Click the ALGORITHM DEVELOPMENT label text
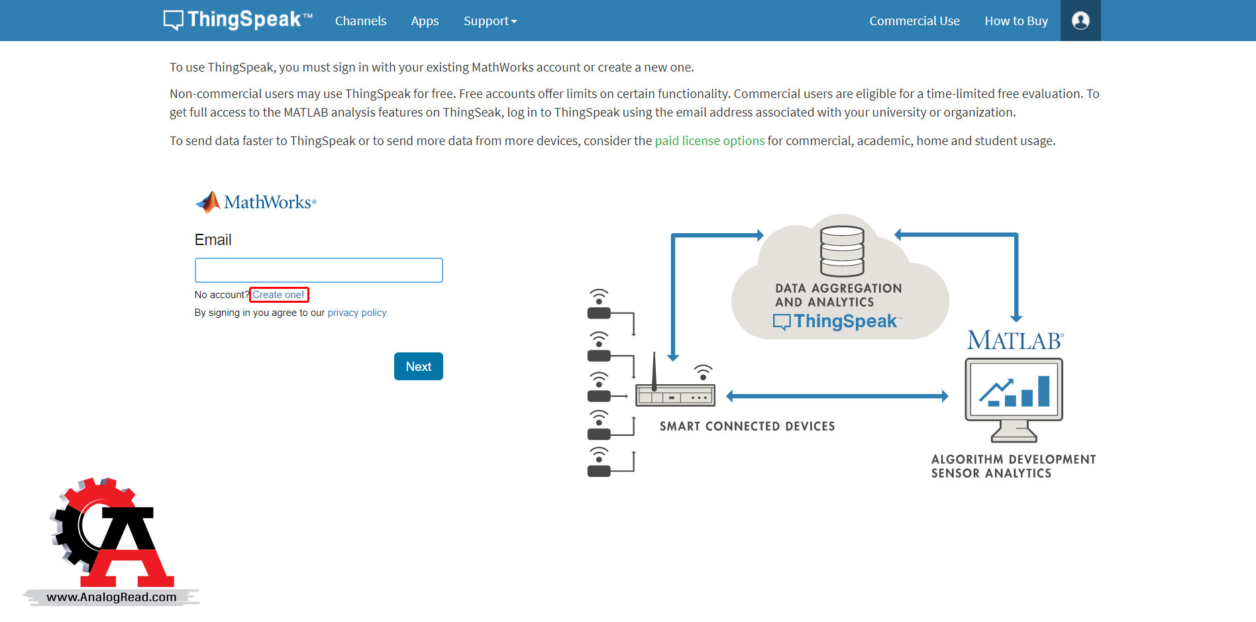 pyautogui.click(x=1014, y=459)
